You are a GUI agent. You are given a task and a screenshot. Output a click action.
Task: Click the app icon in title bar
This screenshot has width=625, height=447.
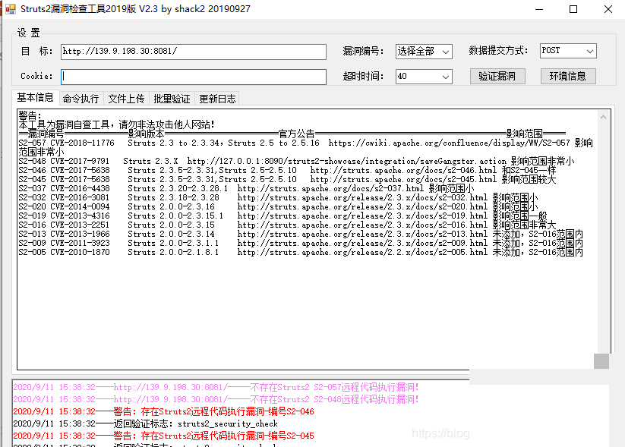pyautogui.click(x=11, y=9)
